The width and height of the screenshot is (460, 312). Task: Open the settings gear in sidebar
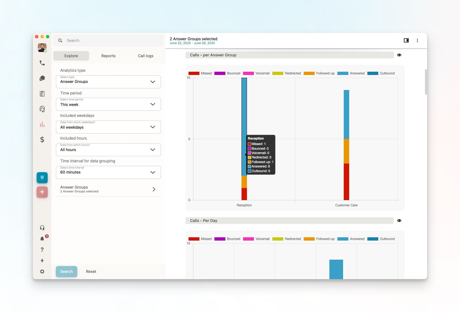pos(42,271)
